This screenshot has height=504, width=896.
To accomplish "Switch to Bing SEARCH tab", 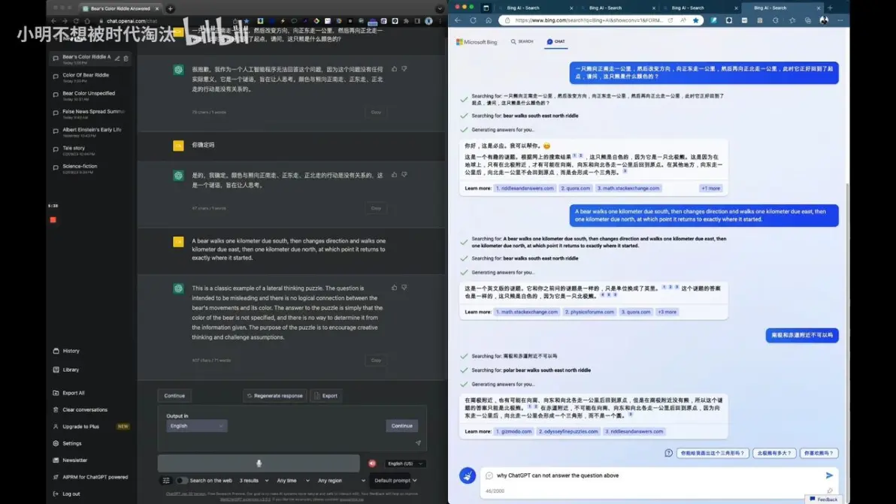I will 522,41.
